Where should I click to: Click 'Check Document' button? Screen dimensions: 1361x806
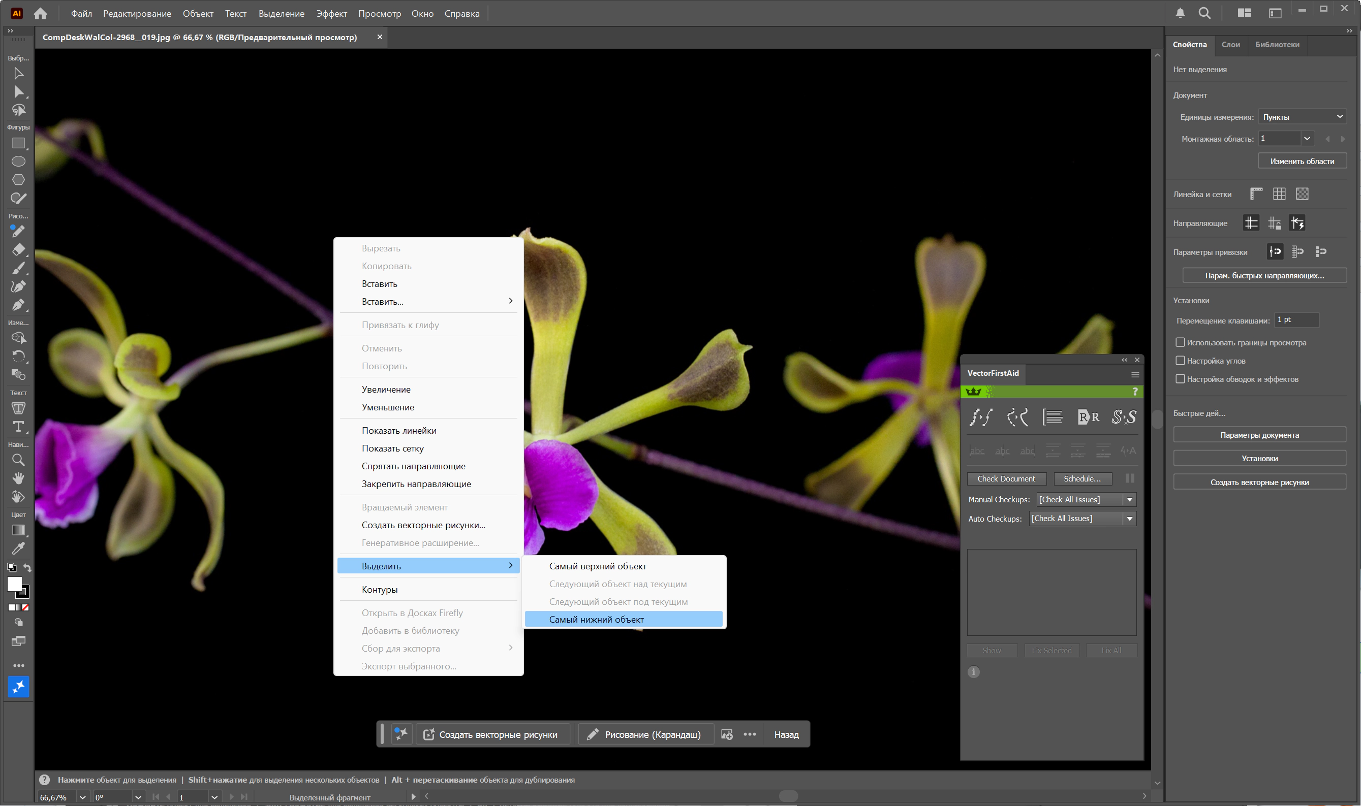click(1006, 478)
